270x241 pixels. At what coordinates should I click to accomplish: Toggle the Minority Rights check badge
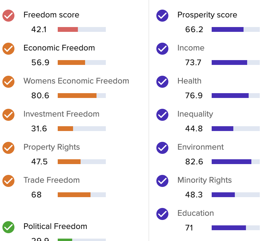(162, 181)
